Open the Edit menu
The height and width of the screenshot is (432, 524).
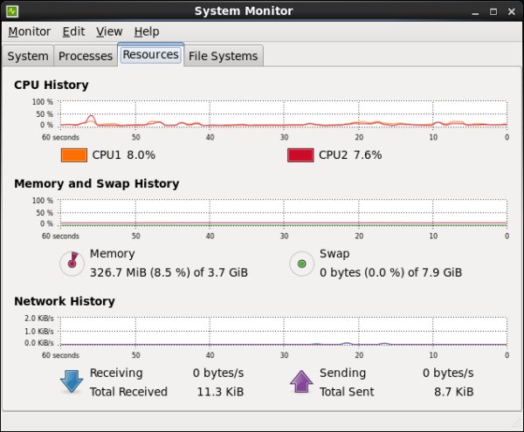(x=73, y=31)
